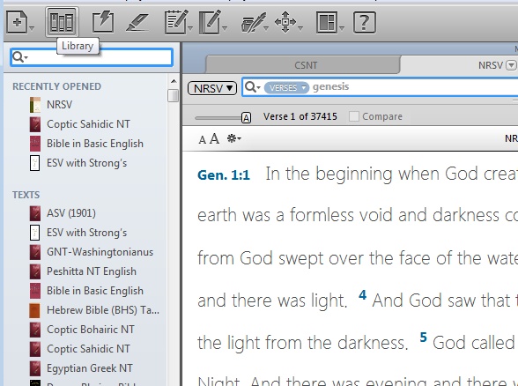Click verse number 4 in the text
This screenshot has height=386, width=518.
click(362, 294)
